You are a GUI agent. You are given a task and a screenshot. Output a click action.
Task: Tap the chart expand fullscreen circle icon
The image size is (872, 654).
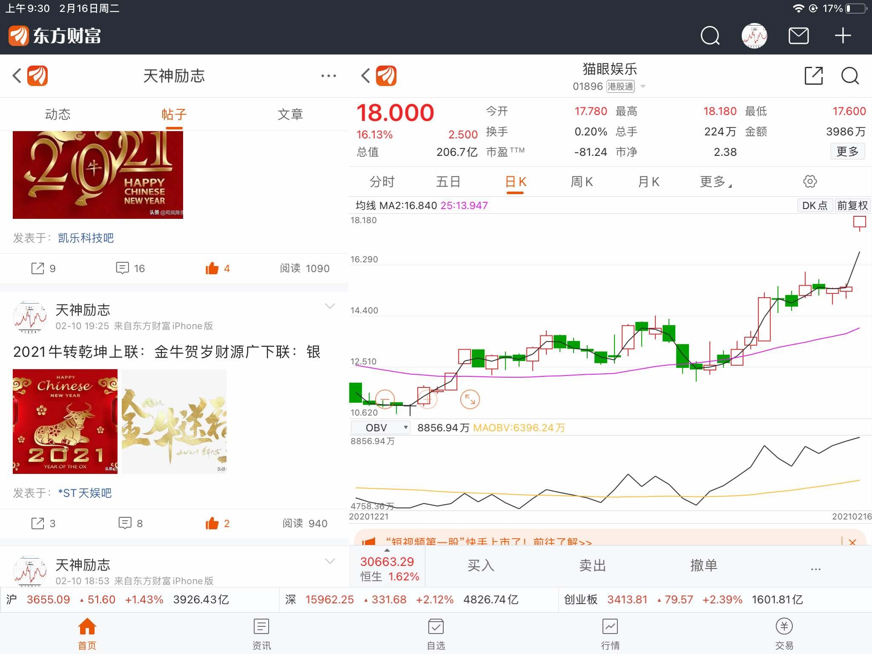click(x=470, y=399)
